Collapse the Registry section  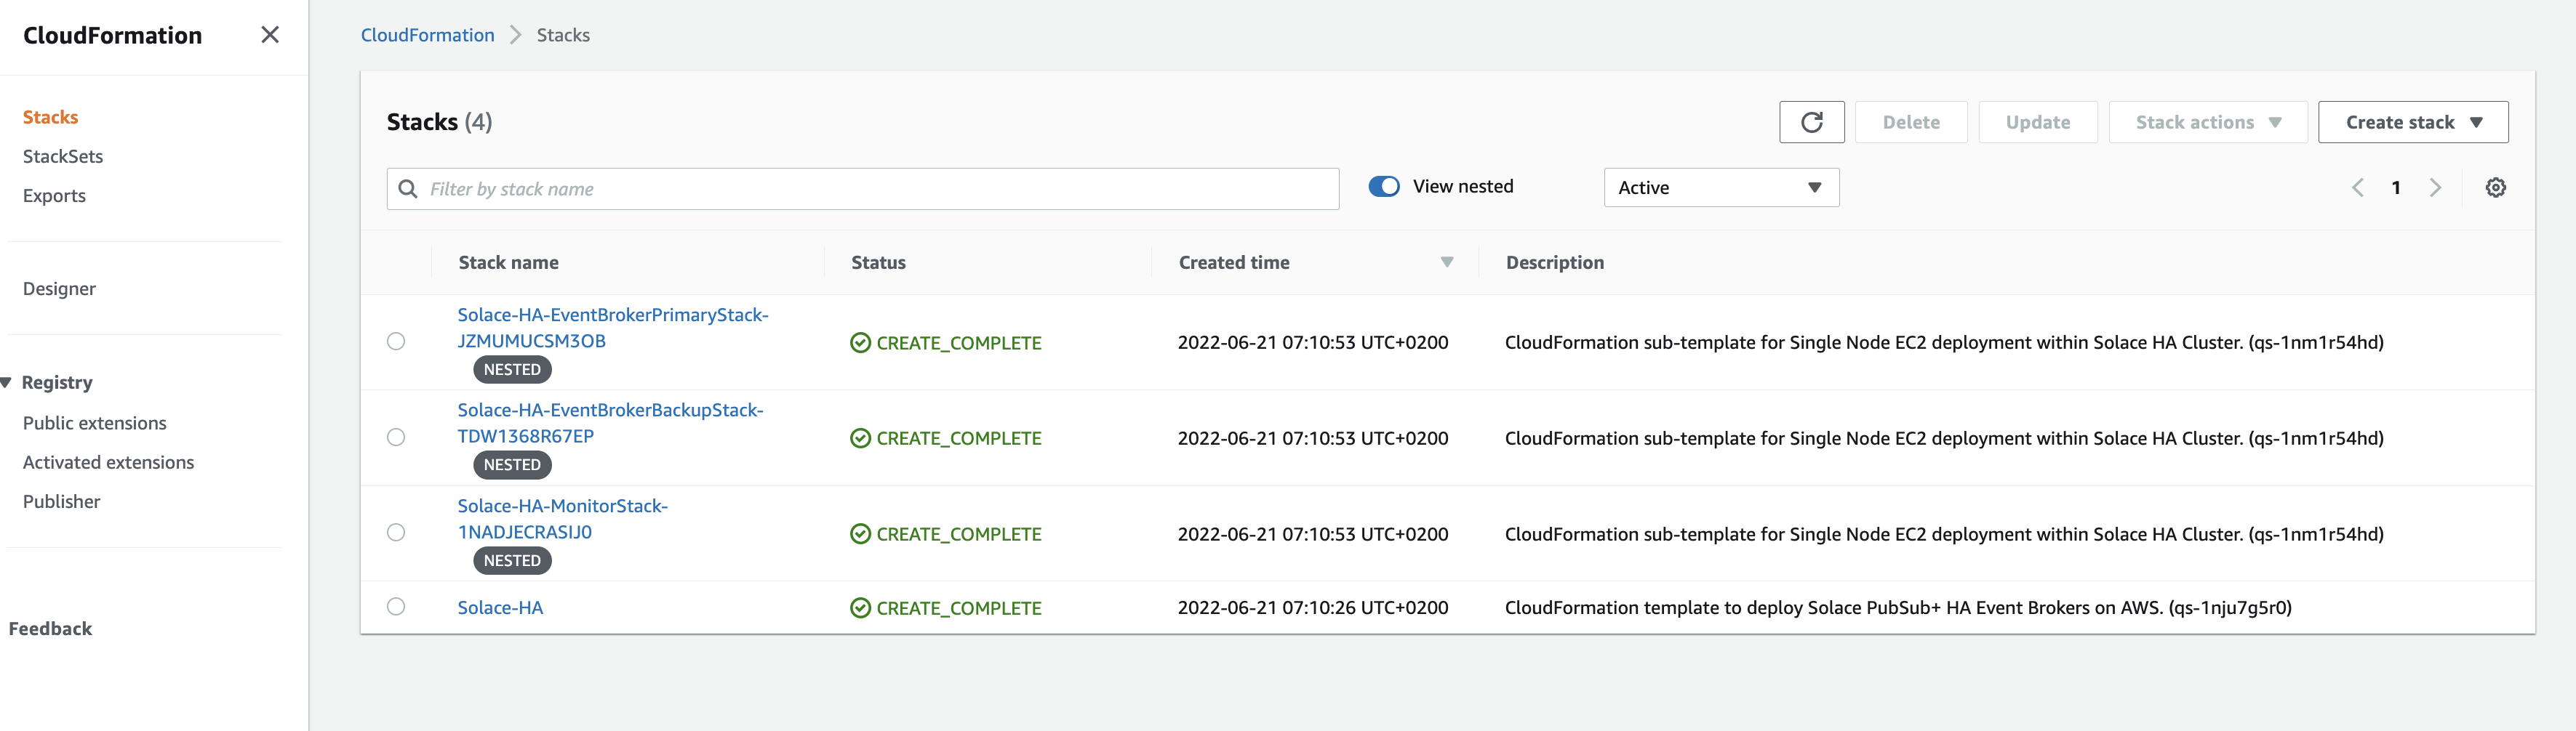tap(6, 382)
